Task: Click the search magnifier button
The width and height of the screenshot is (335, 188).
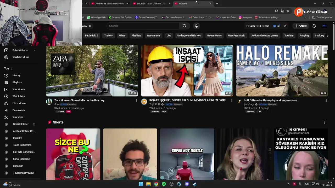Action: tap(185, 26)
